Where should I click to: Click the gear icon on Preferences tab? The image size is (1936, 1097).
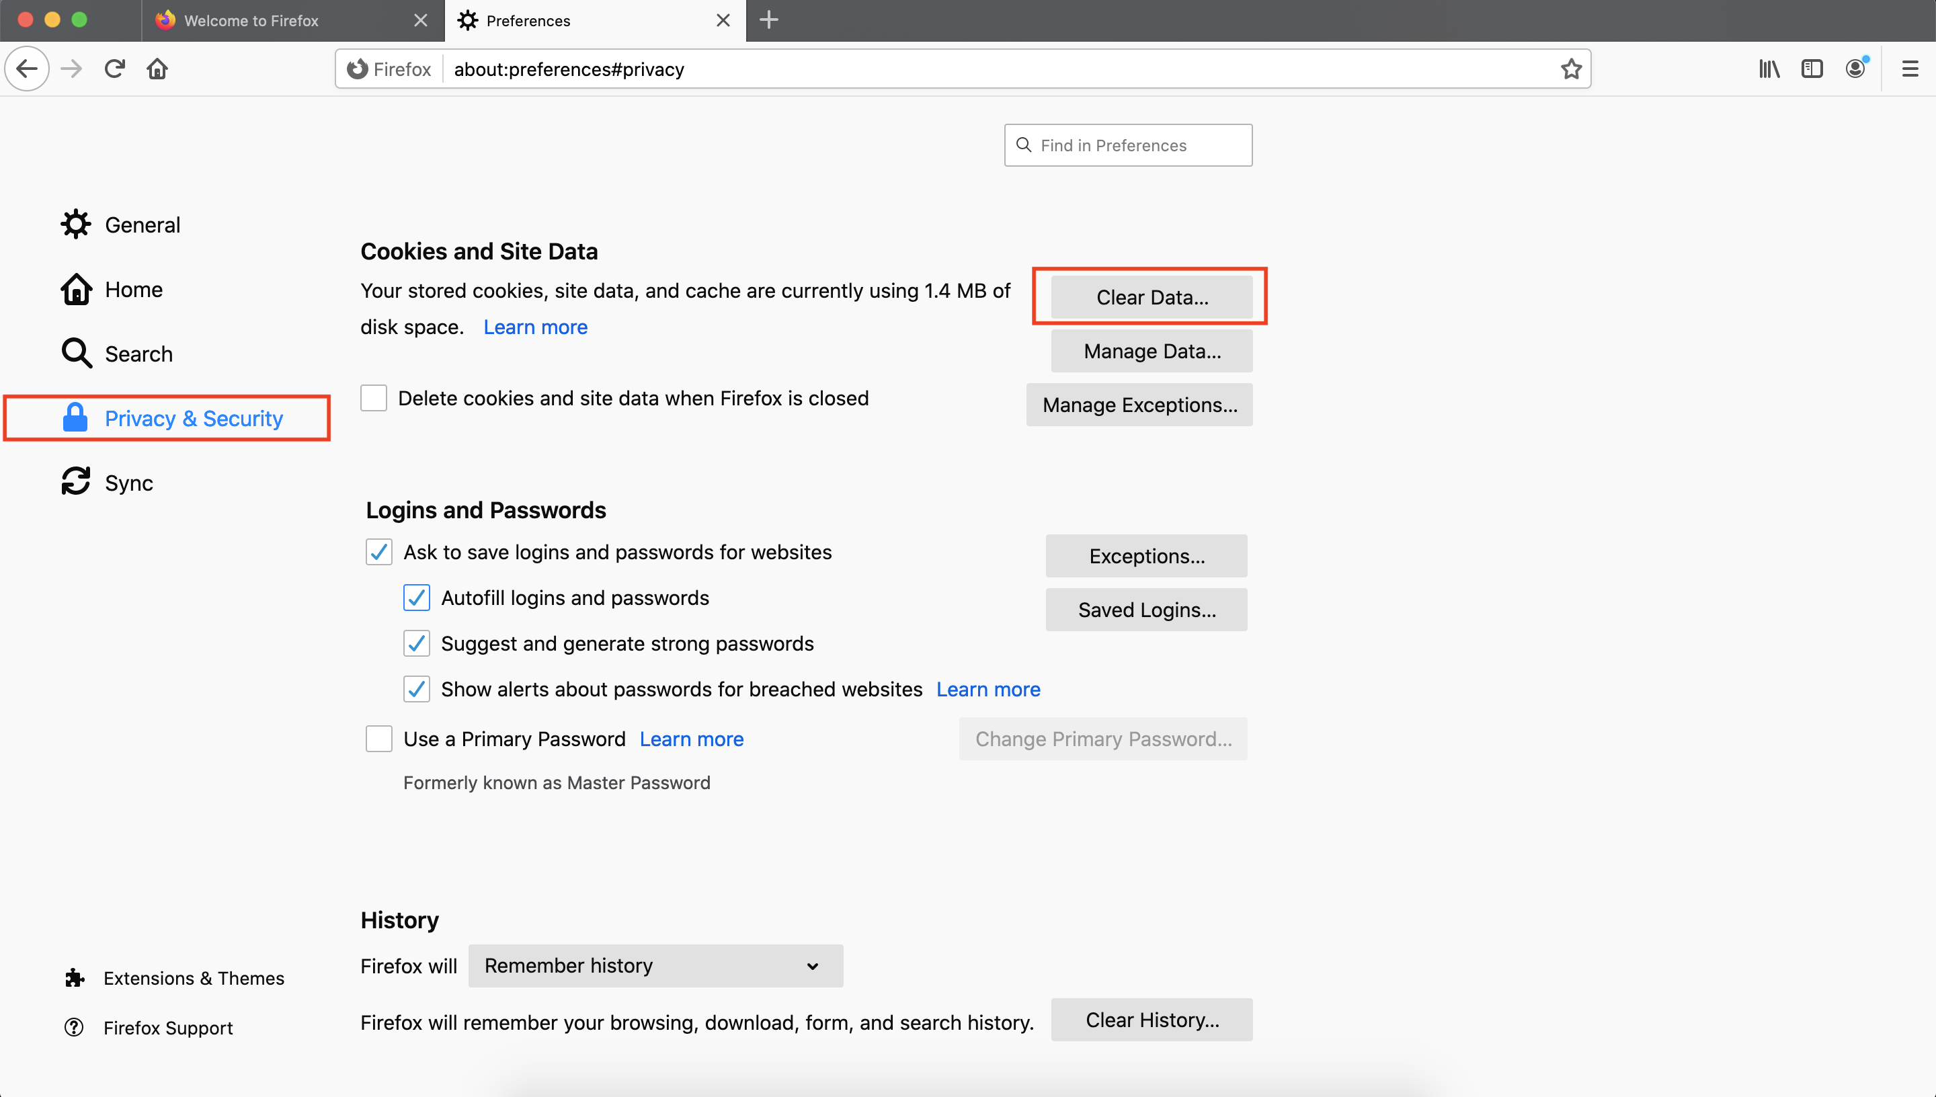point(468,20)
